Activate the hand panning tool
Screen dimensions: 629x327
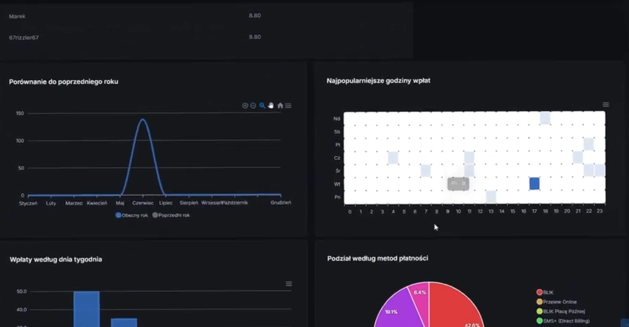pyautogui.click(x=271, y=106)
